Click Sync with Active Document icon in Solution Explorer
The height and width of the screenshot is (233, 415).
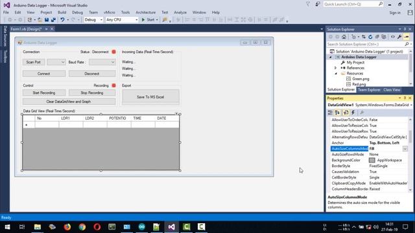[x=364, y=37]
